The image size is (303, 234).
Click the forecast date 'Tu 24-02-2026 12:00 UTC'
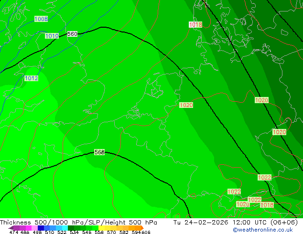[x=221, y=223]
